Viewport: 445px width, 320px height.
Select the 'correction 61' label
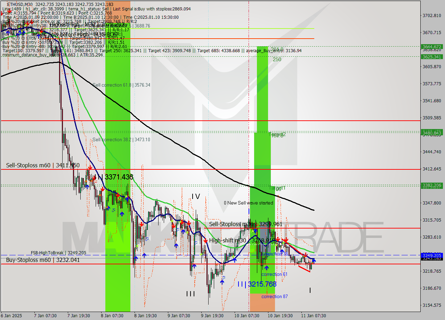pyautogui.click(x=274, y=274)
